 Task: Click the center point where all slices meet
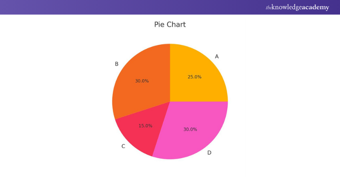pyautogui.click(x=170, y=101)
